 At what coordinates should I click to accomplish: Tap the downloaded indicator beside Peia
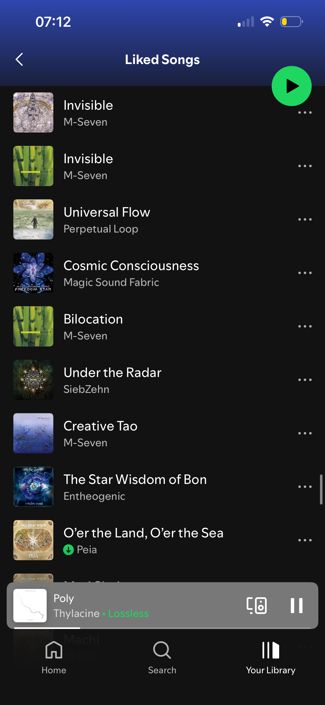tap(68, 550)
